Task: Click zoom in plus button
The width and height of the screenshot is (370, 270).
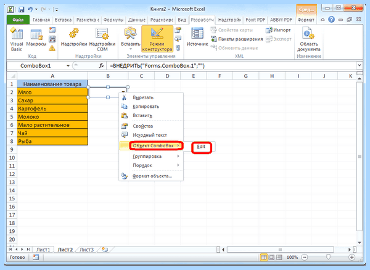Action: pos(352,257)
